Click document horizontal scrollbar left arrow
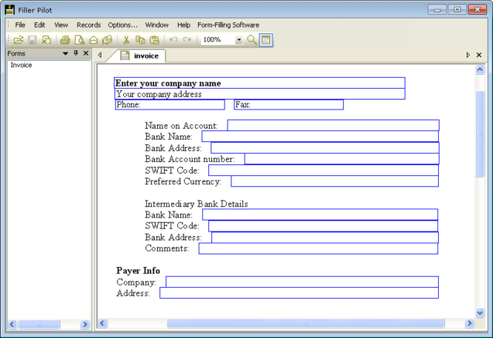This screenshot has height=338, width=493. (102, 323)
